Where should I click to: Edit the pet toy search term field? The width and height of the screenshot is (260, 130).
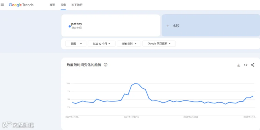[x=111, y=25]
